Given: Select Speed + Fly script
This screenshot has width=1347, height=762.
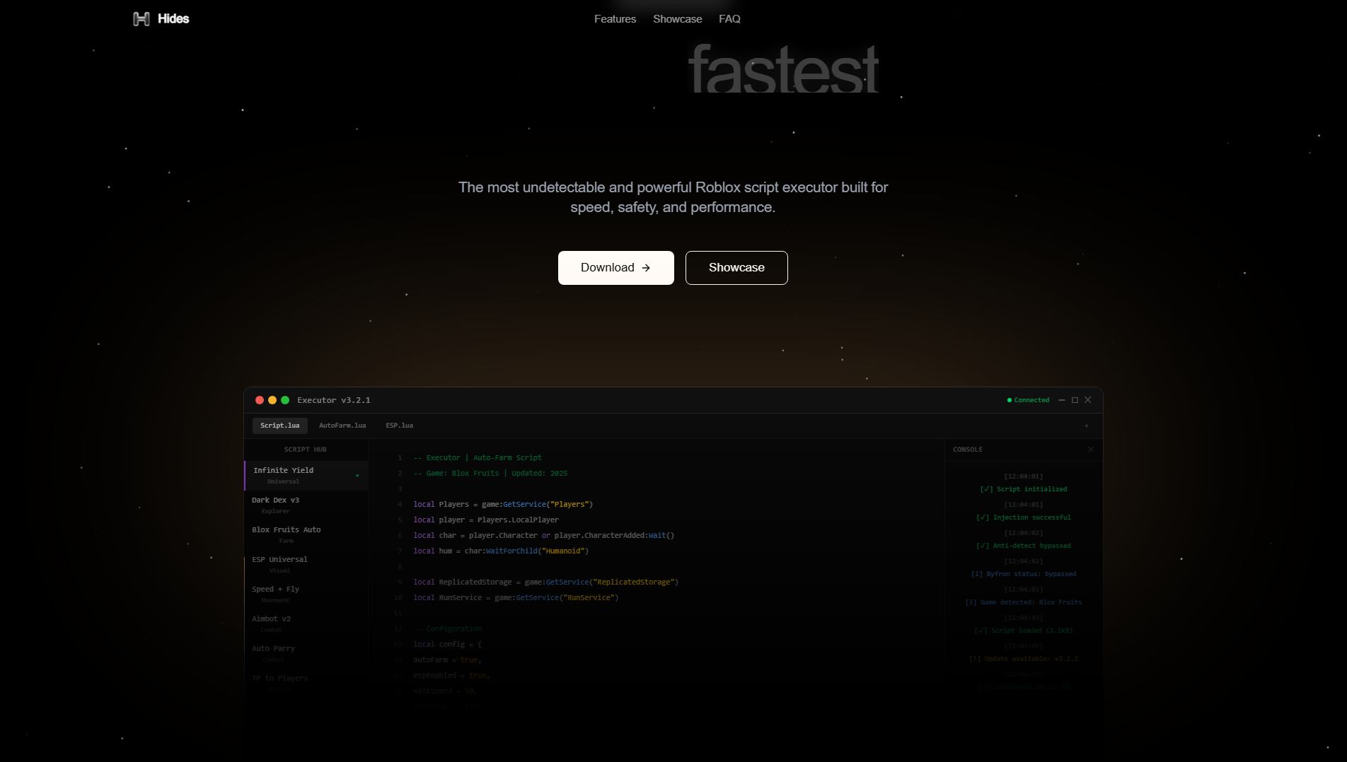Looking at the screenshot, I should coord(306,594).
